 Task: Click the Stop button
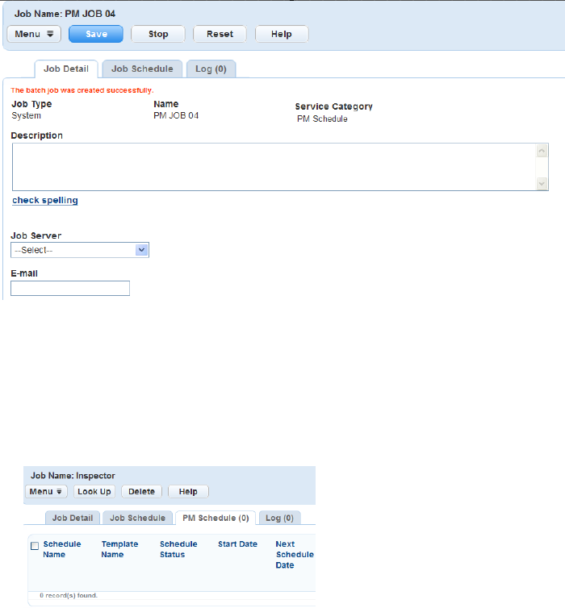(x=158, y=34)
